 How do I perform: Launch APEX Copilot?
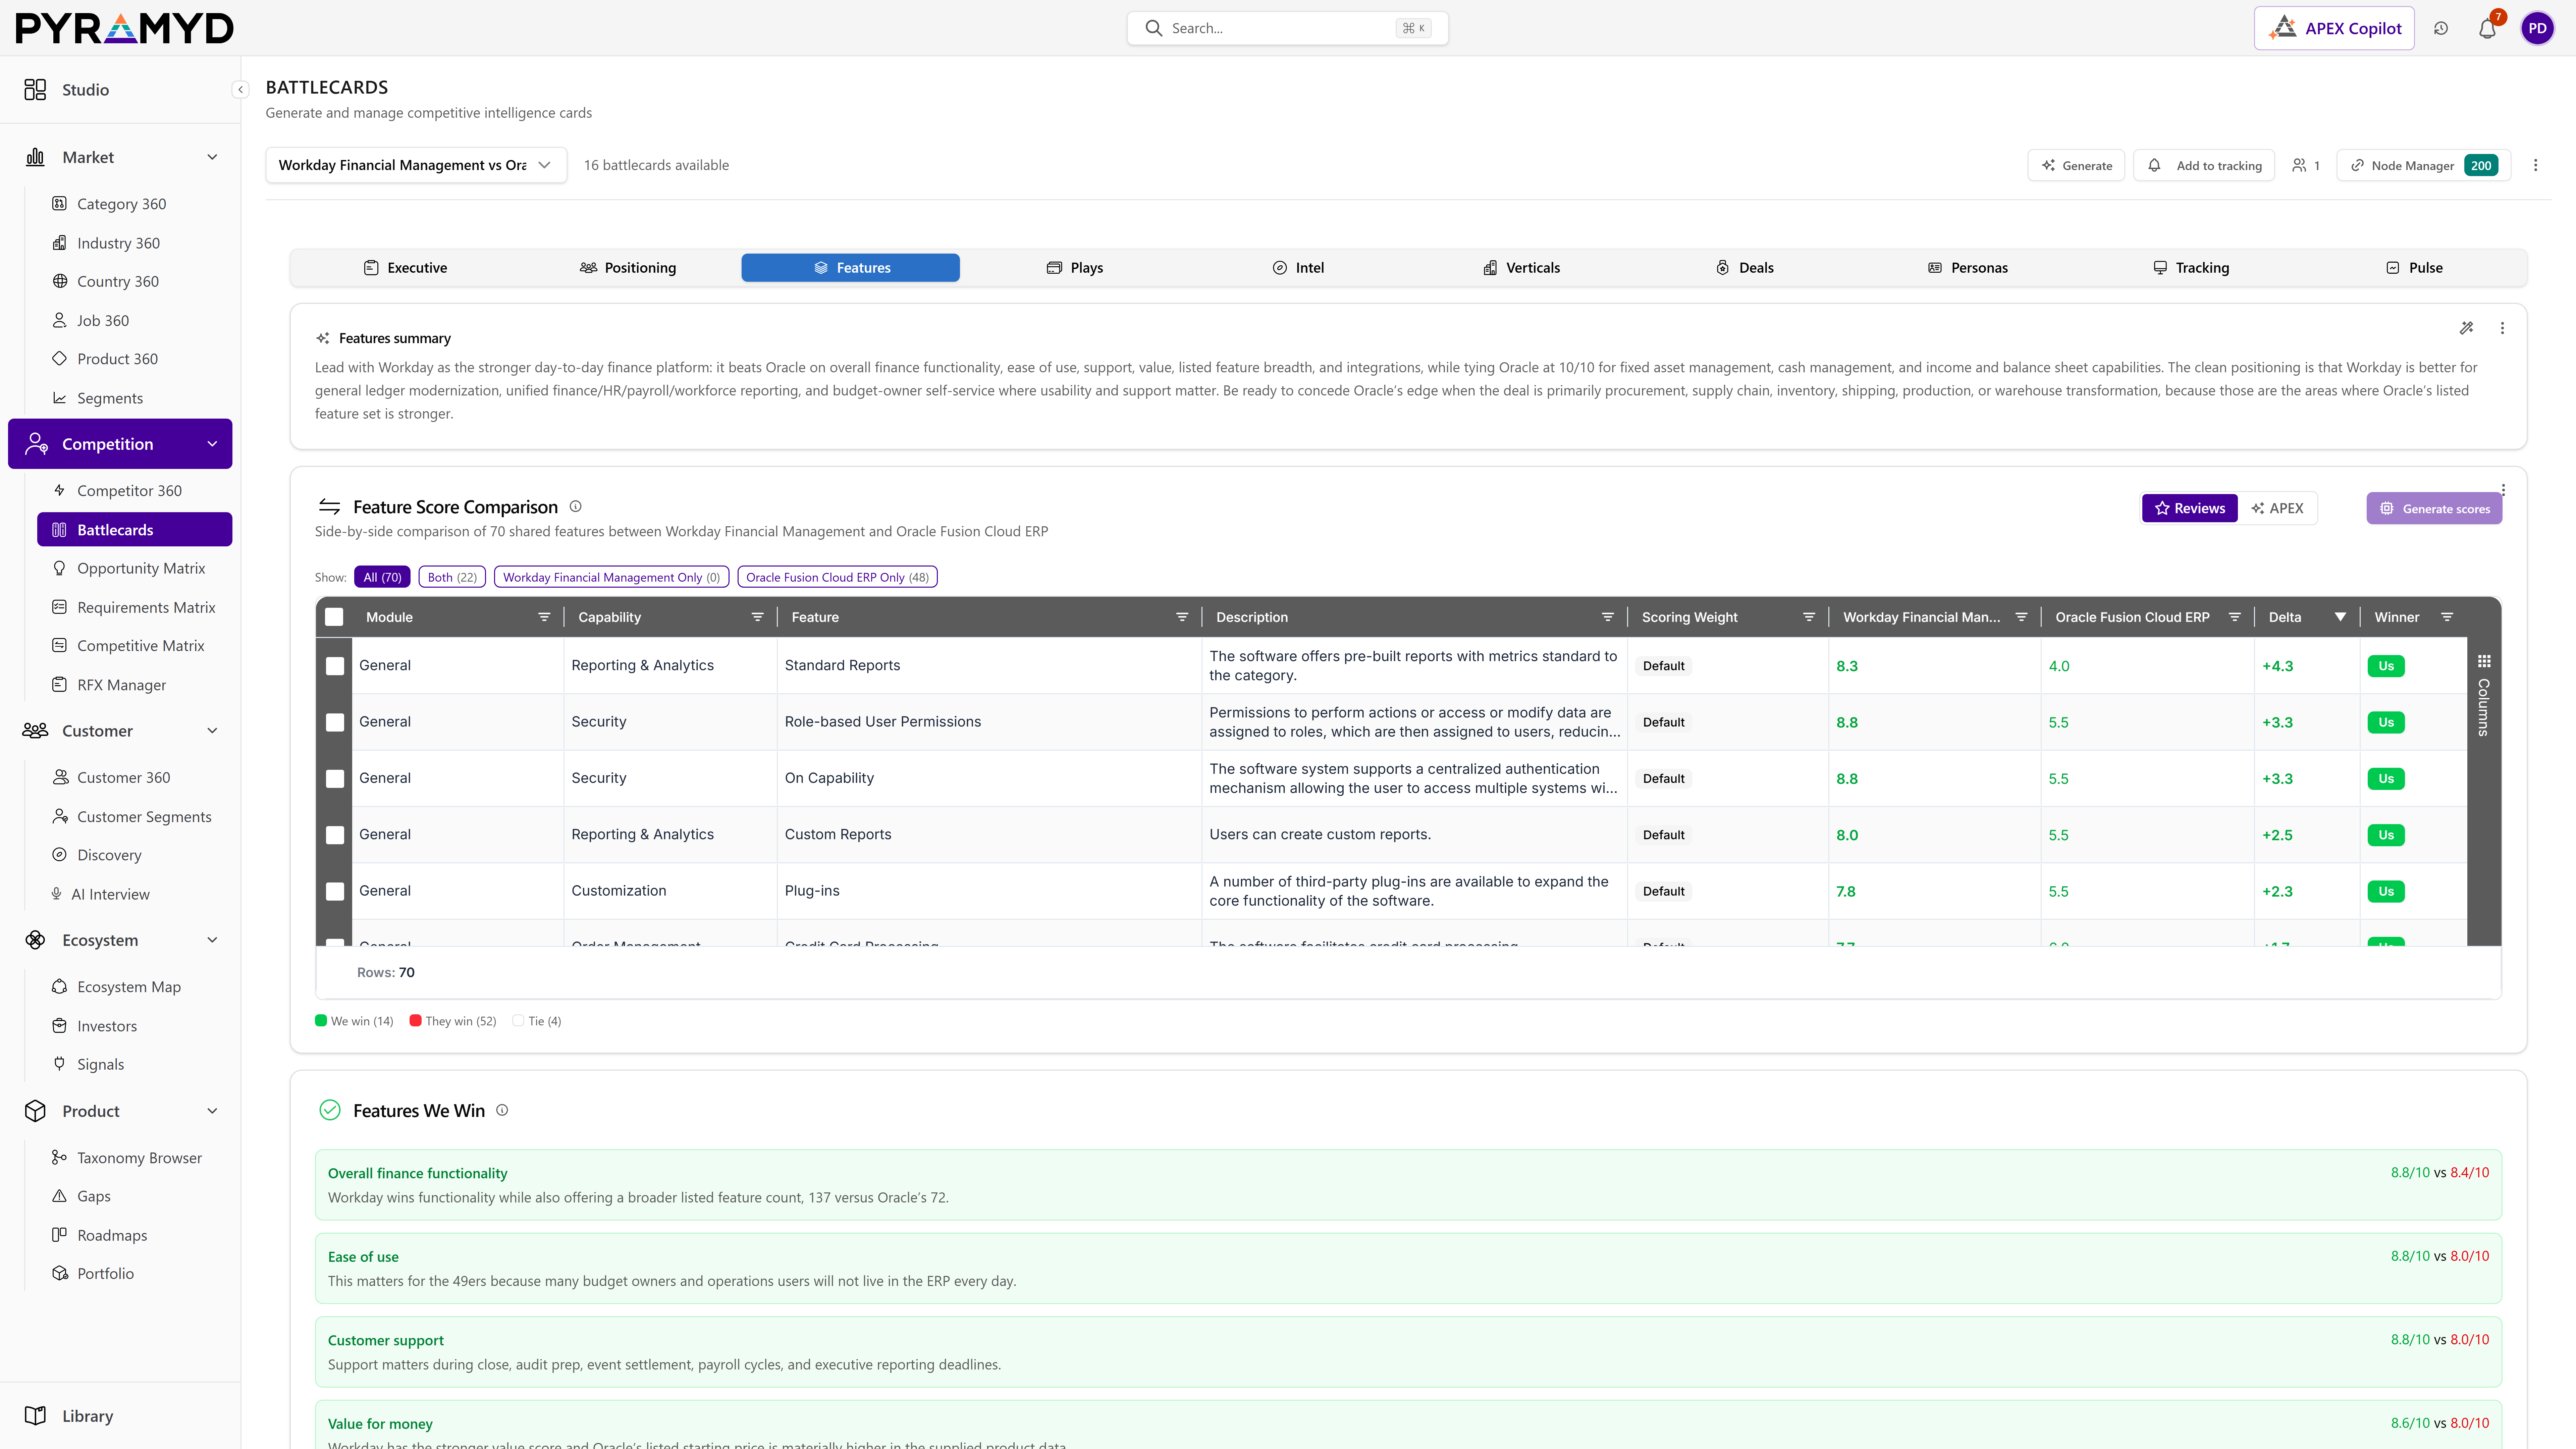coord(2334,28)
